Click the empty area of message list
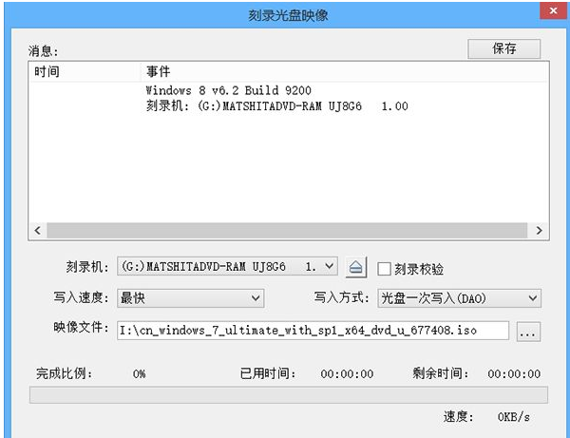Screen dimensions: 570x438 (285, 171)
